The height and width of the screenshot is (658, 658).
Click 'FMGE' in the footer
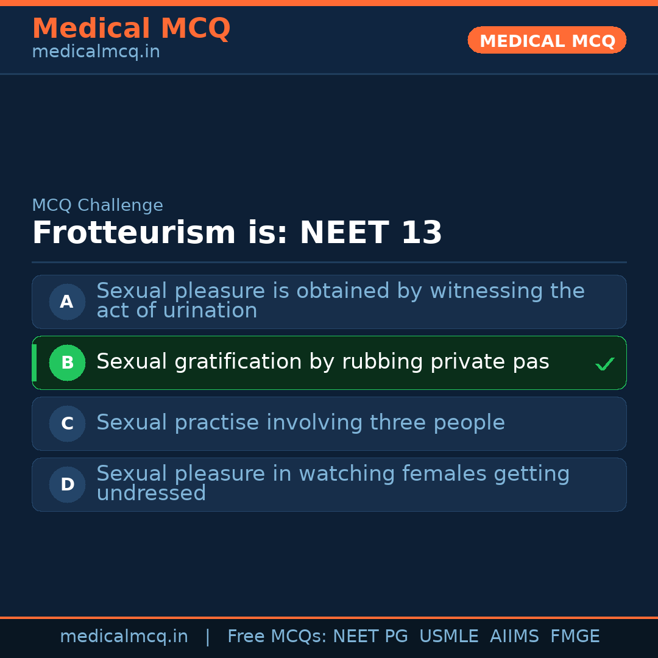click(x=575, y=637)
